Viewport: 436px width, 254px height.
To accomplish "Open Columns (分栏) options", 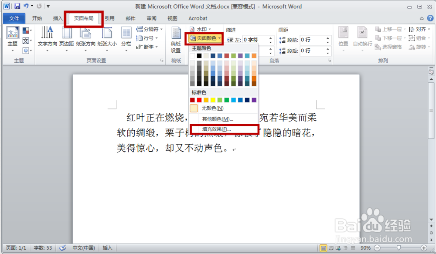I will (126, 39).
